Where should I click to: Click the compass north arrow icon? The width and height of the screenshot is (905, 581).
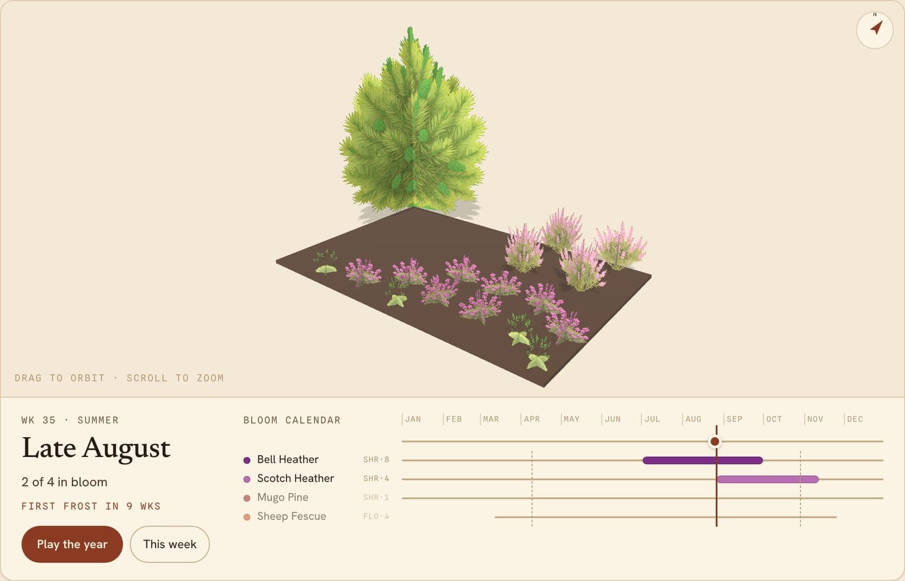pos(874,29)
